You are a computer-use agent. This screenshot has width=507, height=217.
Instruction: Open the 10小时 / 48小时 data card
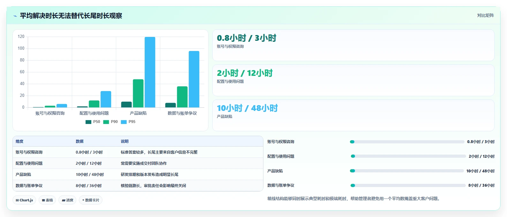click(353, 115)
